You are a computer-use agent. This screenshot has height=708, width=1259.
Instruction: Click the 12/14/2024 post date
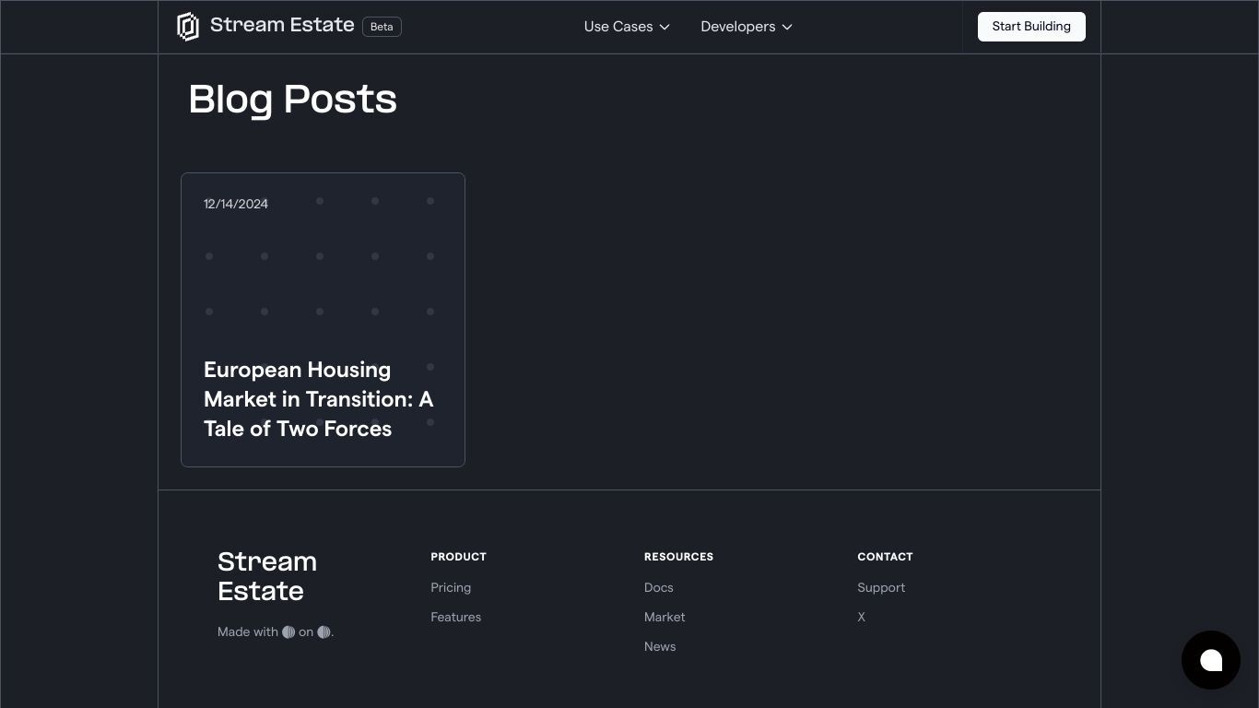point(236,204)
